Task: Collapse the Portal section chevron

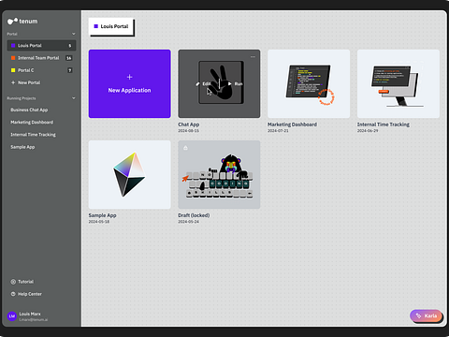Action: [74, 34]
